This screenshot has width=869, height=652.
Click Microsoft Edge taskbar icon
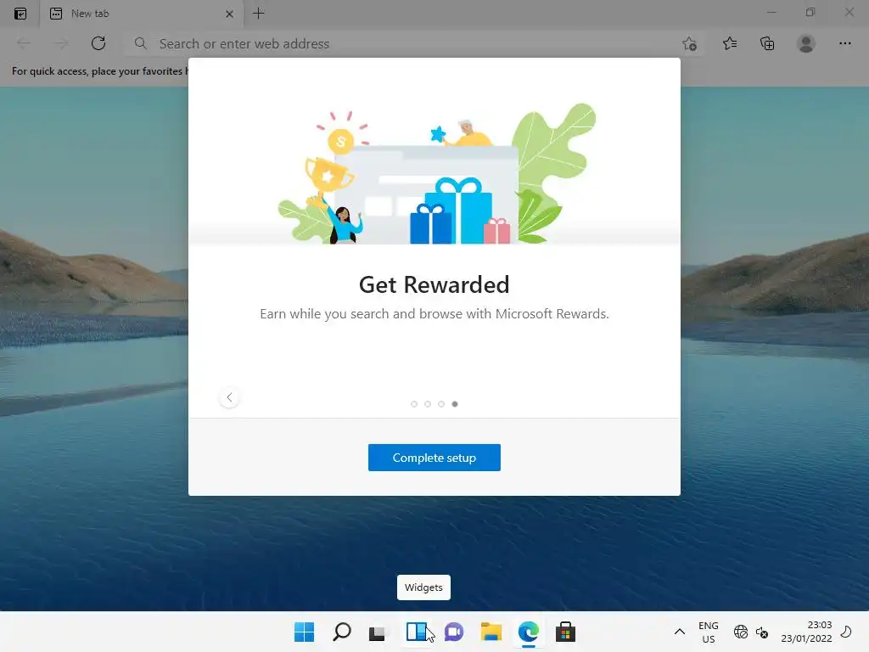tap(528, 632)
